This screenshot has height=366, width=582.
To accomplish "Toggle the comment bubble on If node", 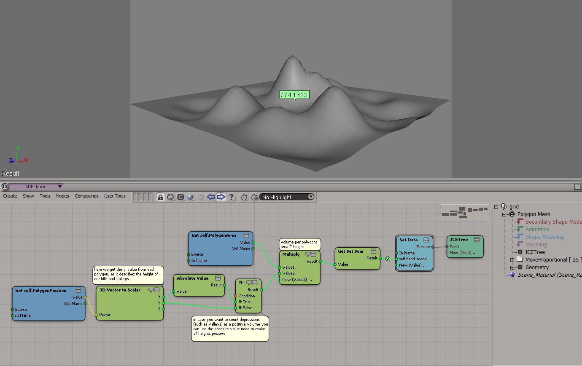I will (249, 283).
